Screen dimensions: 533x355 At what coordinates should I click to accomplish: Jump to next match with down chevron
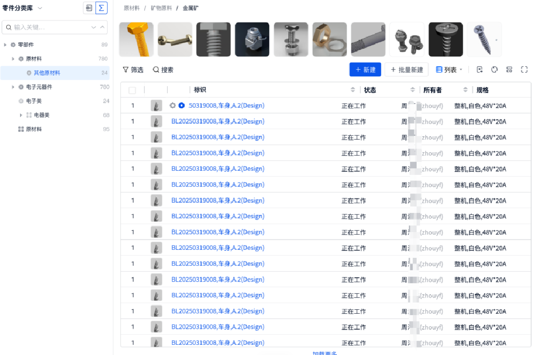pyautogui.click(x=94, y=27)
